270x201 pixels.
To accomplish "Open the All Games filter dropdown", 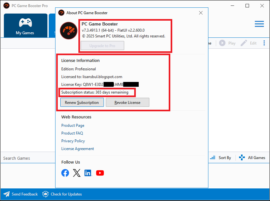I will [253, 158].
